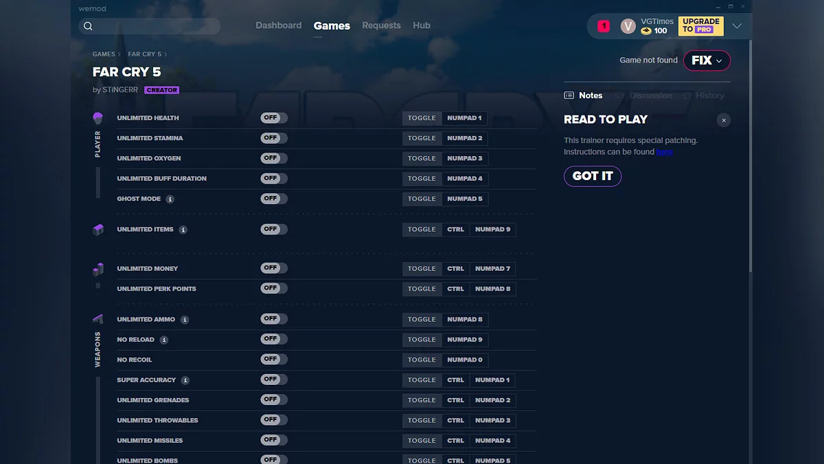The image size is (824, 464).
Task: Switch to the Dashboard tab
Action: [278, 25]
